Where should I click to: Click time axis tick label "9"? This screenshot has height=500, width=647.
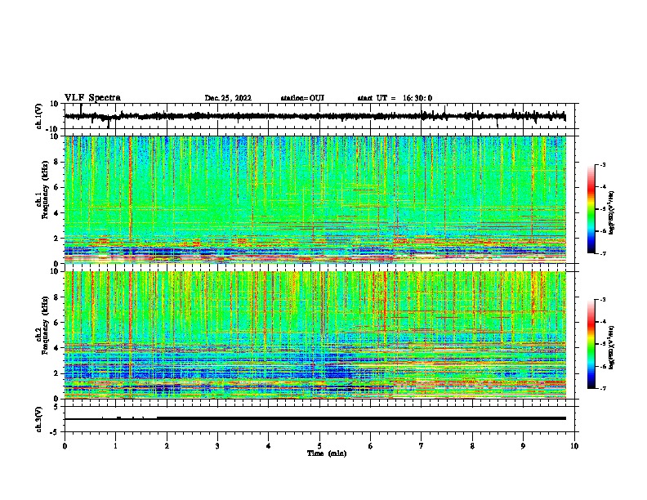click(523, 446)
